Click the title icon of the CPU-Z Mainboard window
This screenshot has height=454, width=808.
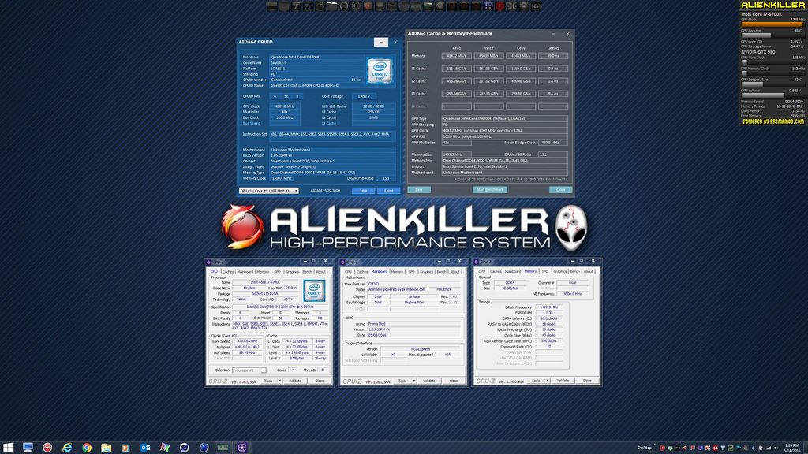point(342,262)
